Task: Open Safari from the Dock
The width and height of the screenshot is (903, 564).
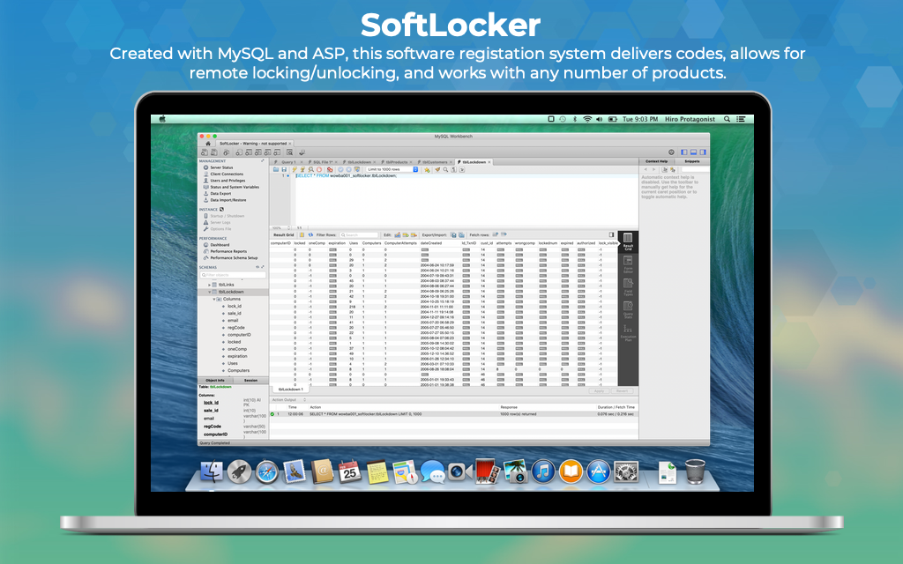Action: [266, 471]
